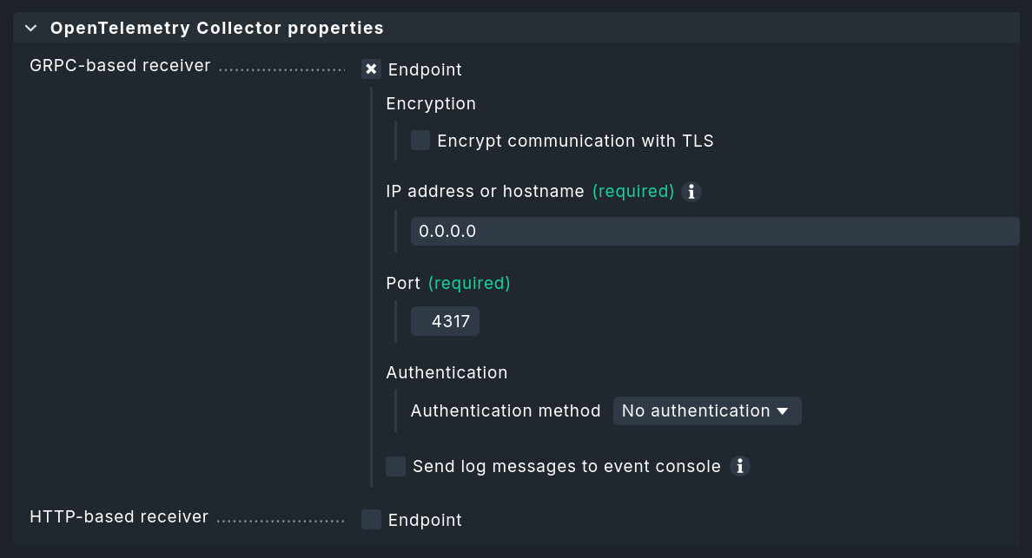Image resolution: width=1032 pixels, height=558 pixels.
Task: Click the Authentication method label text
Action: 505,410
